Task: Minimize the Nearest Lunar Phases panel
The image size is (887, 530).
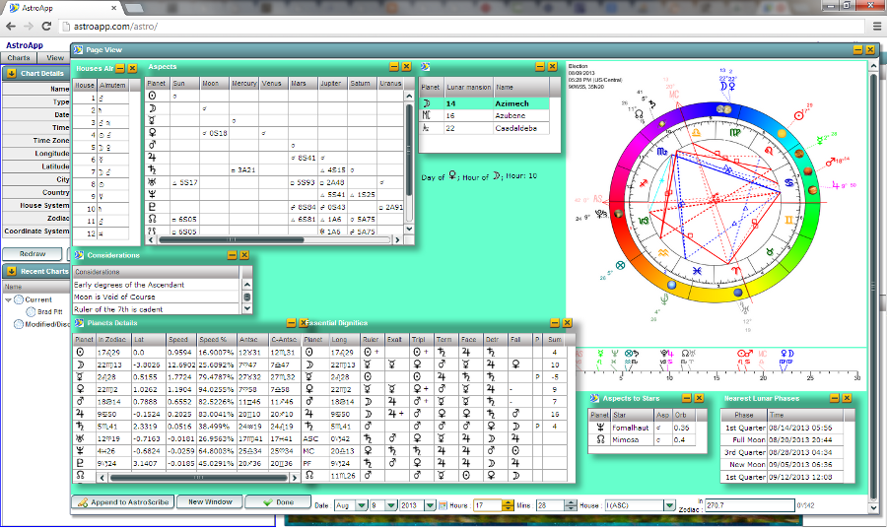Action: pos(835,398)
